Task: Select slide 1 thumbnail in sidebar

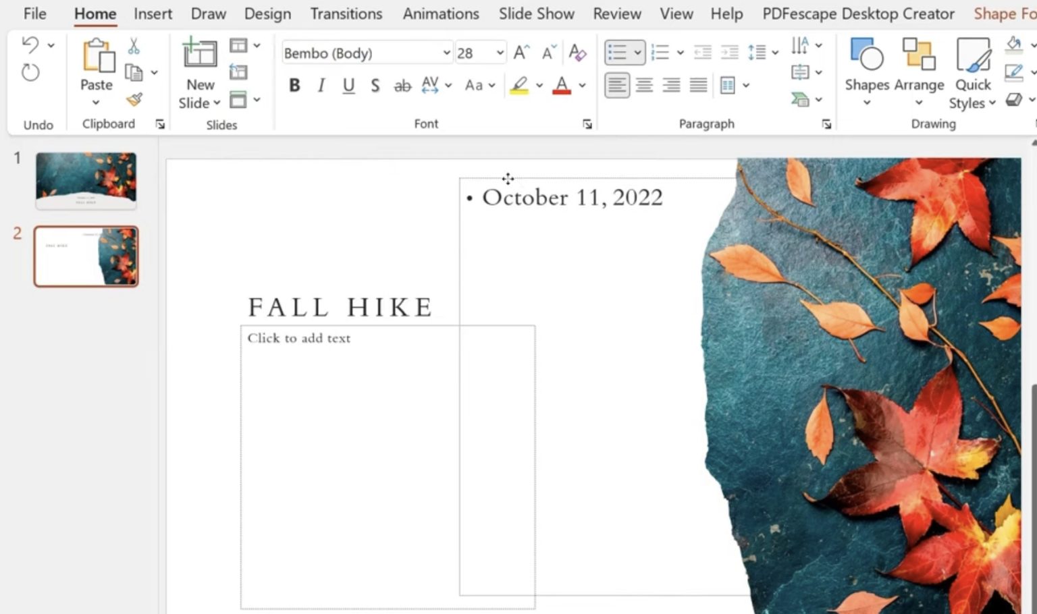Action: (86, 179)
